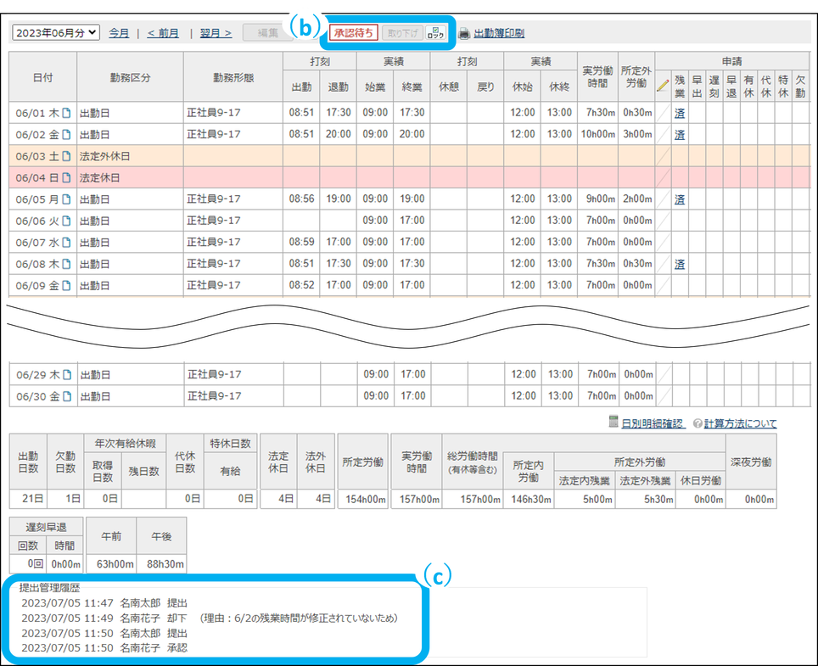This screenshot has height=666, width=818.
Task: Go to next month via 翌月 >
Action: tap(216, 33)
